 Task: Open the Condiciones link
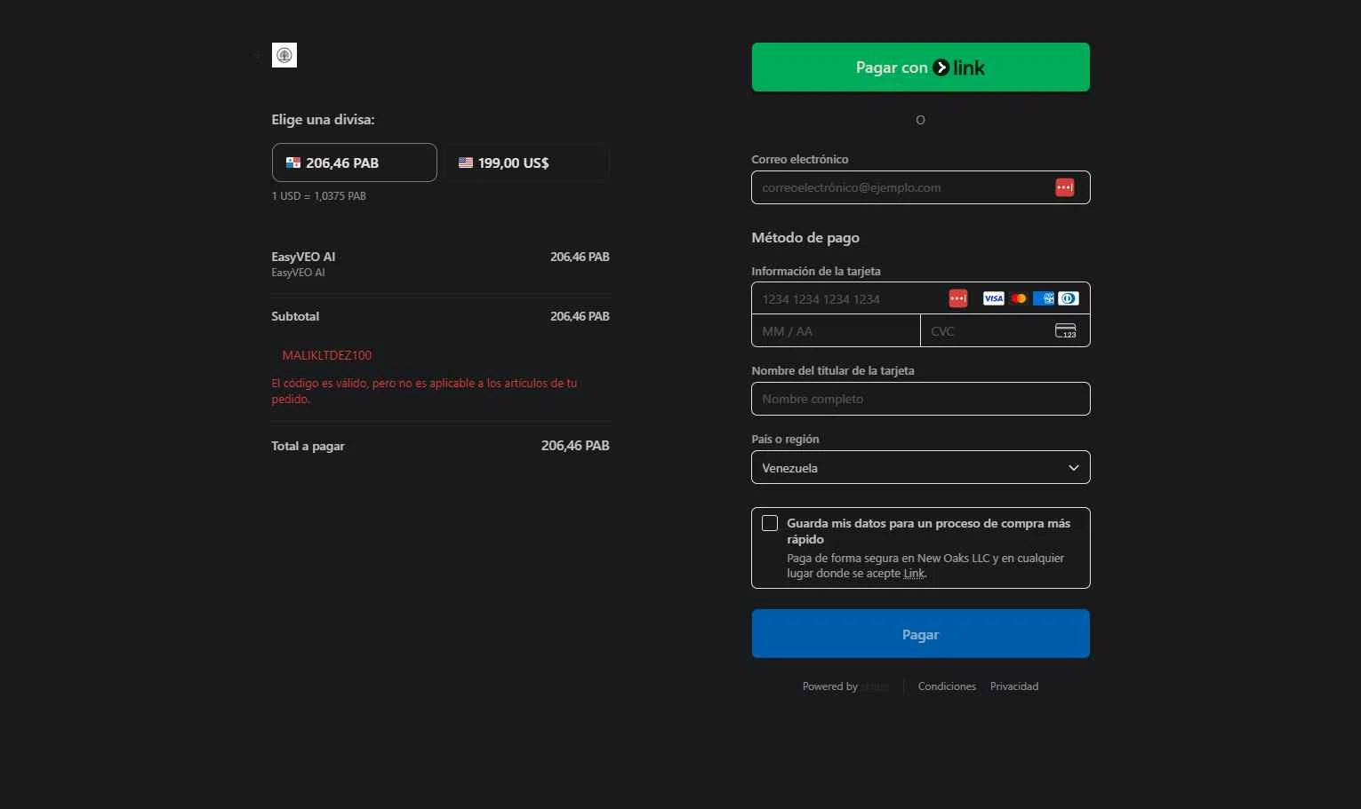click(947, 686)
